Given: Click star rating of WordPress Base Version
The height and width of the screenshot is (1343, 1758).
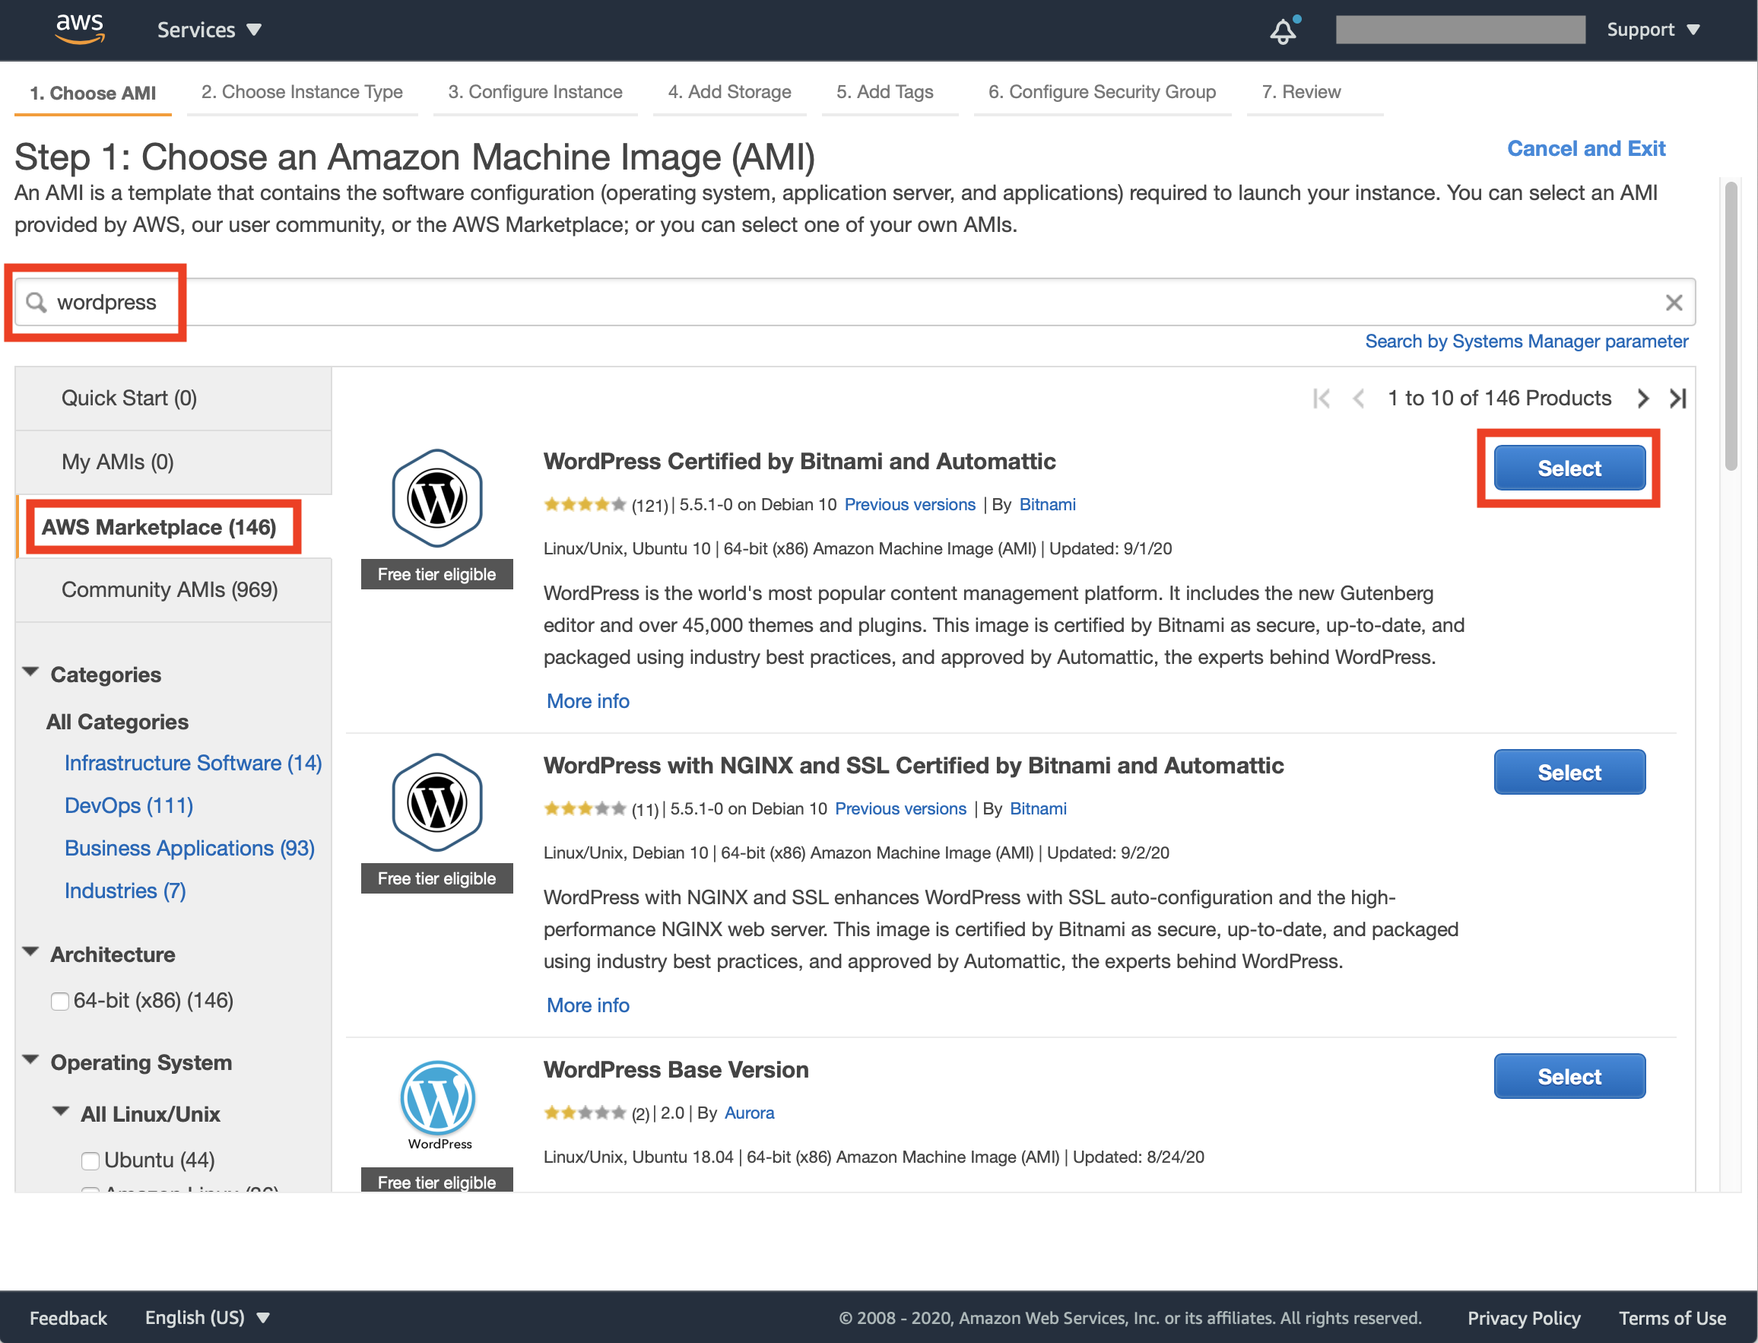Looking at the screenshot, I should pos(584,1113).
